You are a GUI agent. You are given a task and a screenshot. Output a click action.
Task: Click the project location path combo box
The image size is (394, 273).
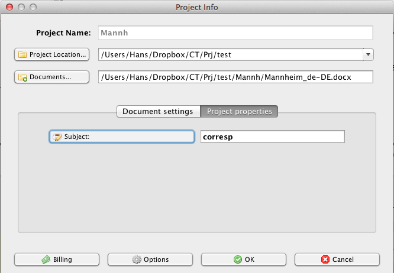[230, 54]
